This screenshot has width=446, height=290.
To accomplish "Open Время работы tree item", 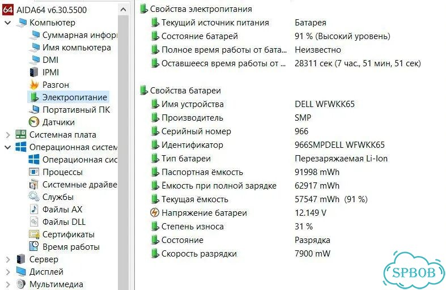I will (71, 247).
